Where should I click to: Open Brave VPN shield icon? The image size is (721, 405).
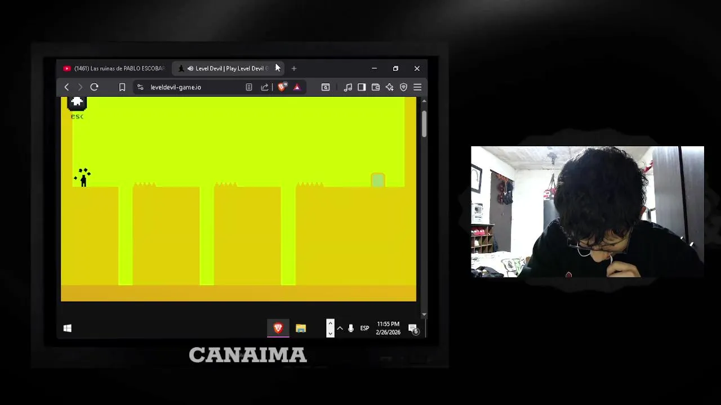click(x=403, y=87)
